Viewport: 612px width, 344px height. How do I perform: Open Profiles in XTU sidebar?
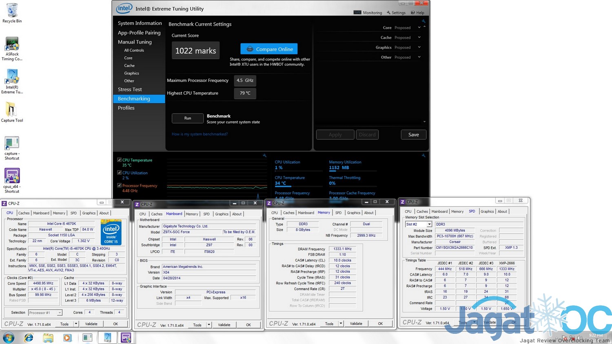pos(126,108)
